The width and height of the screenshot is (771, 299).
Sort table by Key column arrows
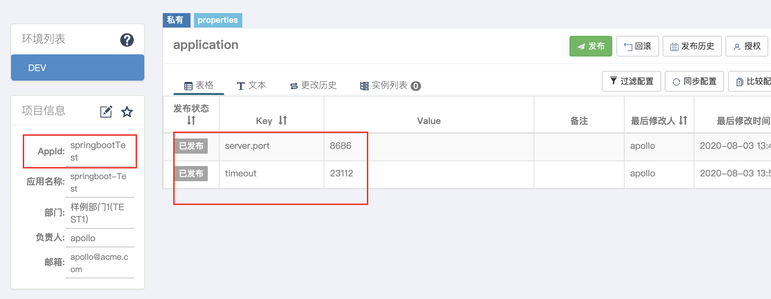(283, 120)
